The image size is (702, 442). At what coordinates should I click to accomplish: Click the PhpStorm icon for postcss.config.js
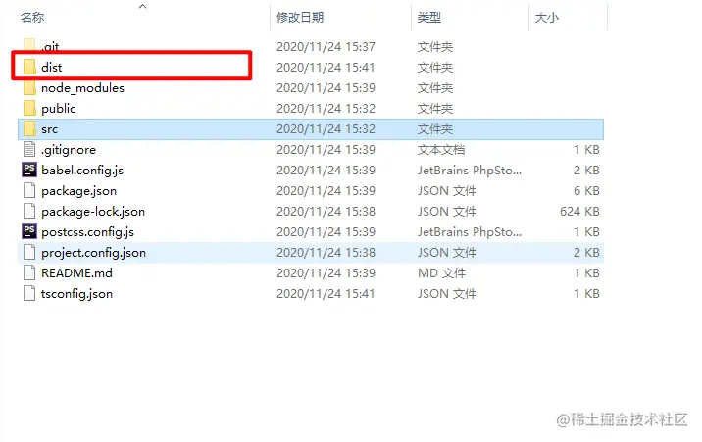29,231
